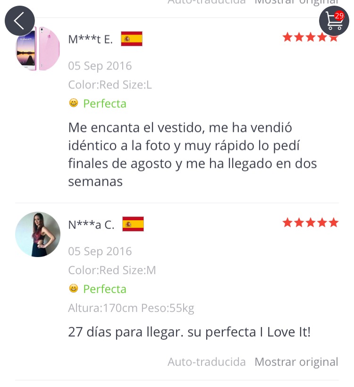Image resolution: width=354 pixels, height=387 pixels.
Task: Tap the Color:Red Size:L variant text
Action: point(110,85)
